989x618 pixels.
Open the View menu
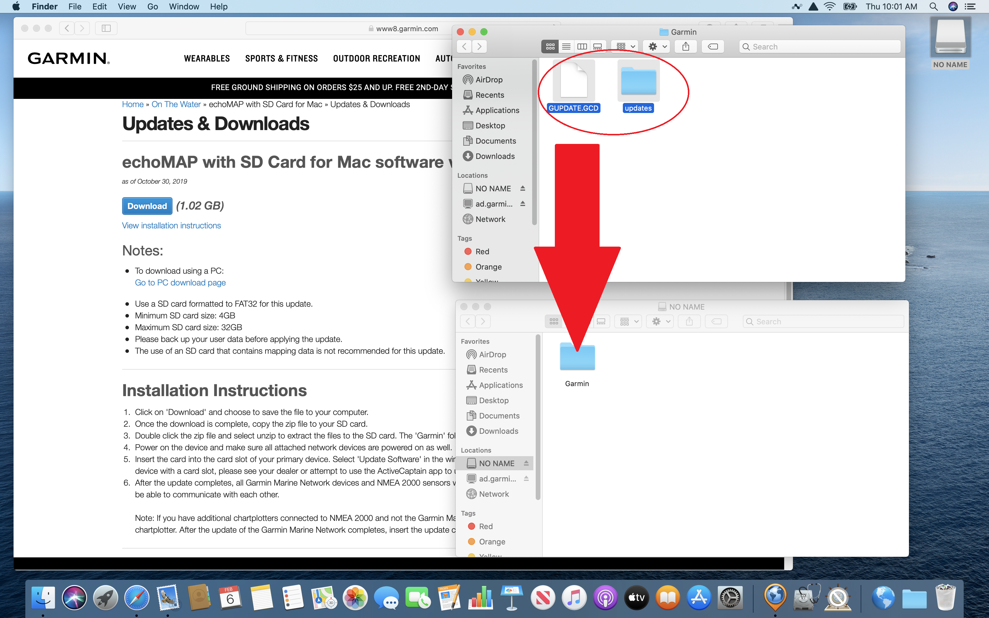point(127,6)
